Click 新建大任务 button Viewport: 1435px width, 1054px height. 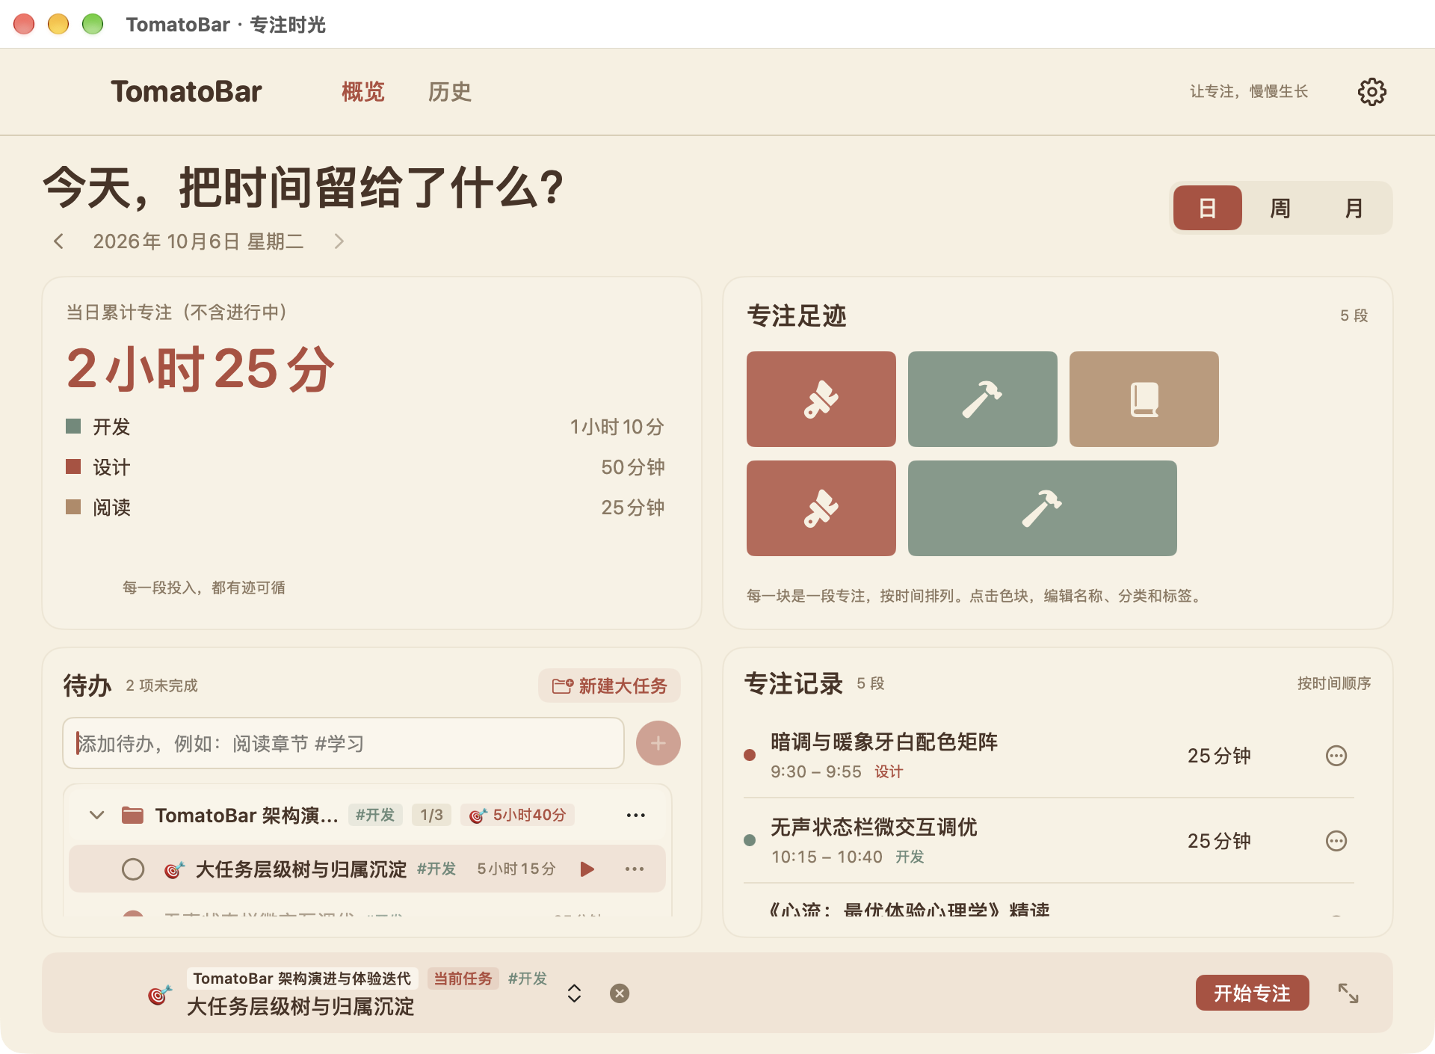point(609,685)
